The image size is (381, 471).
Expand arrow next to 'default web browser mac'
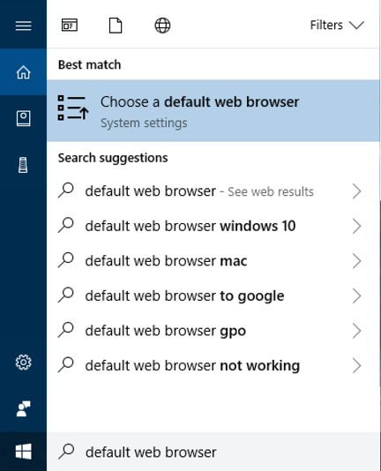[x=356, y=261]
